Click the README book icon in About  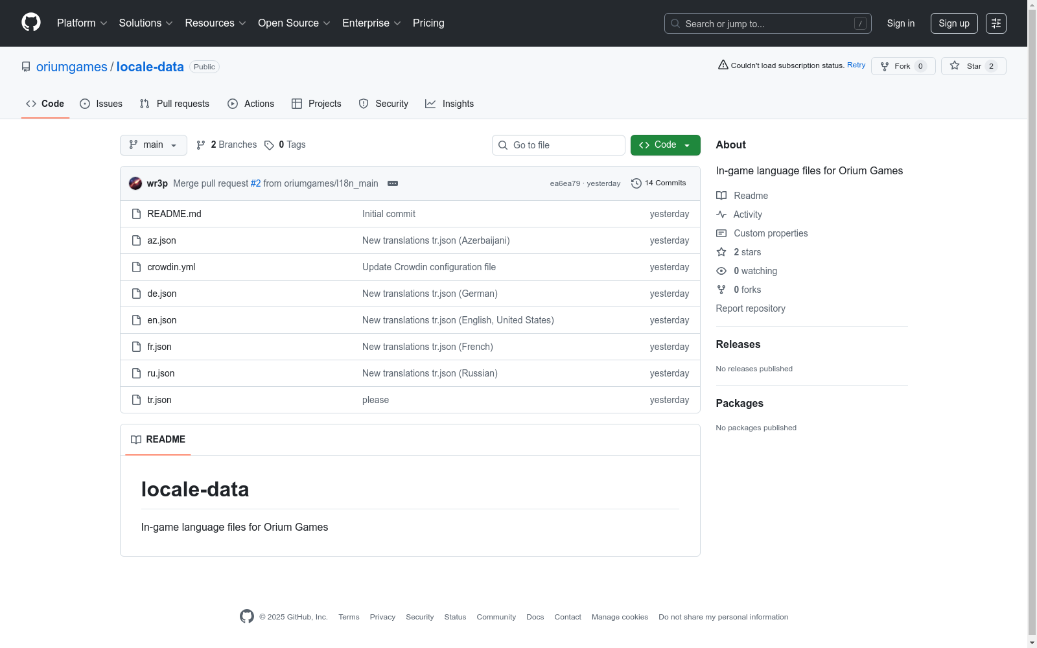(721, 196)
